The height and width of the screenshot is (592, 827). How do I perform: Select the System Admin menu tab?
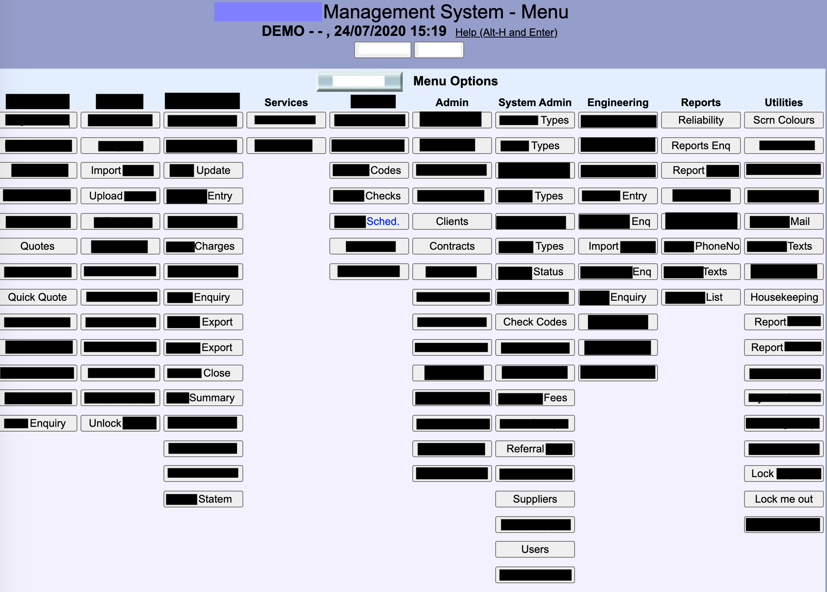534,103
